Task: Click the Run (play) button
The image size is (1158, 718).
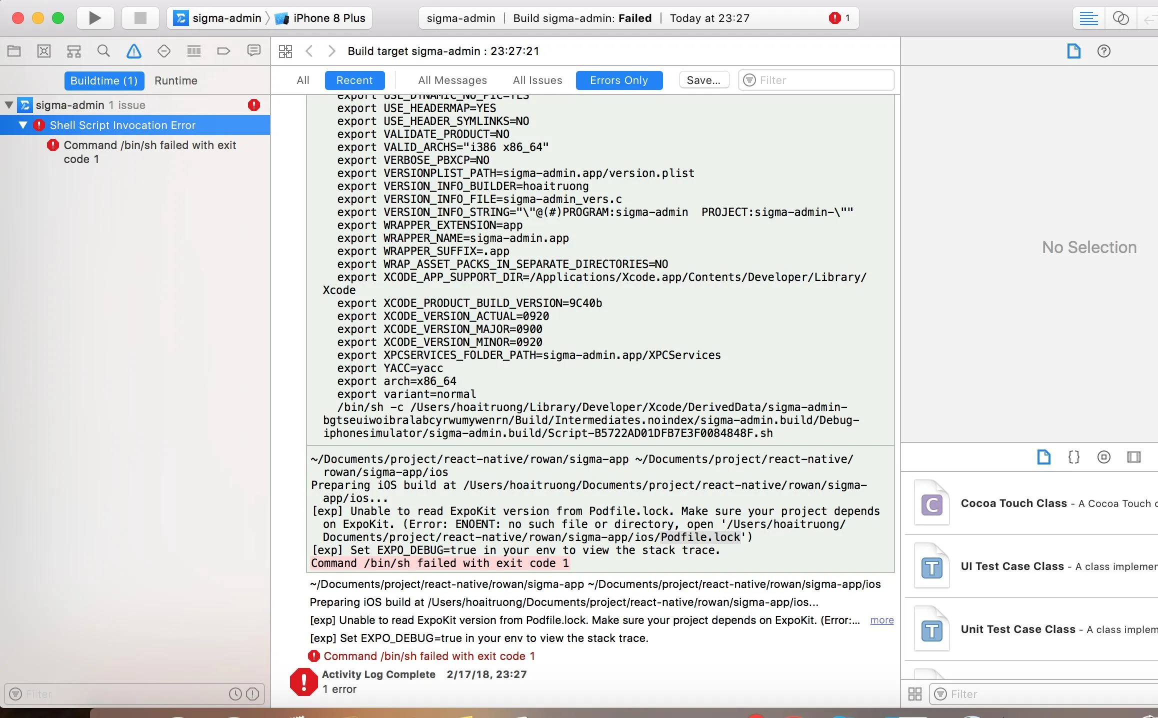Action: pos(94,18)
